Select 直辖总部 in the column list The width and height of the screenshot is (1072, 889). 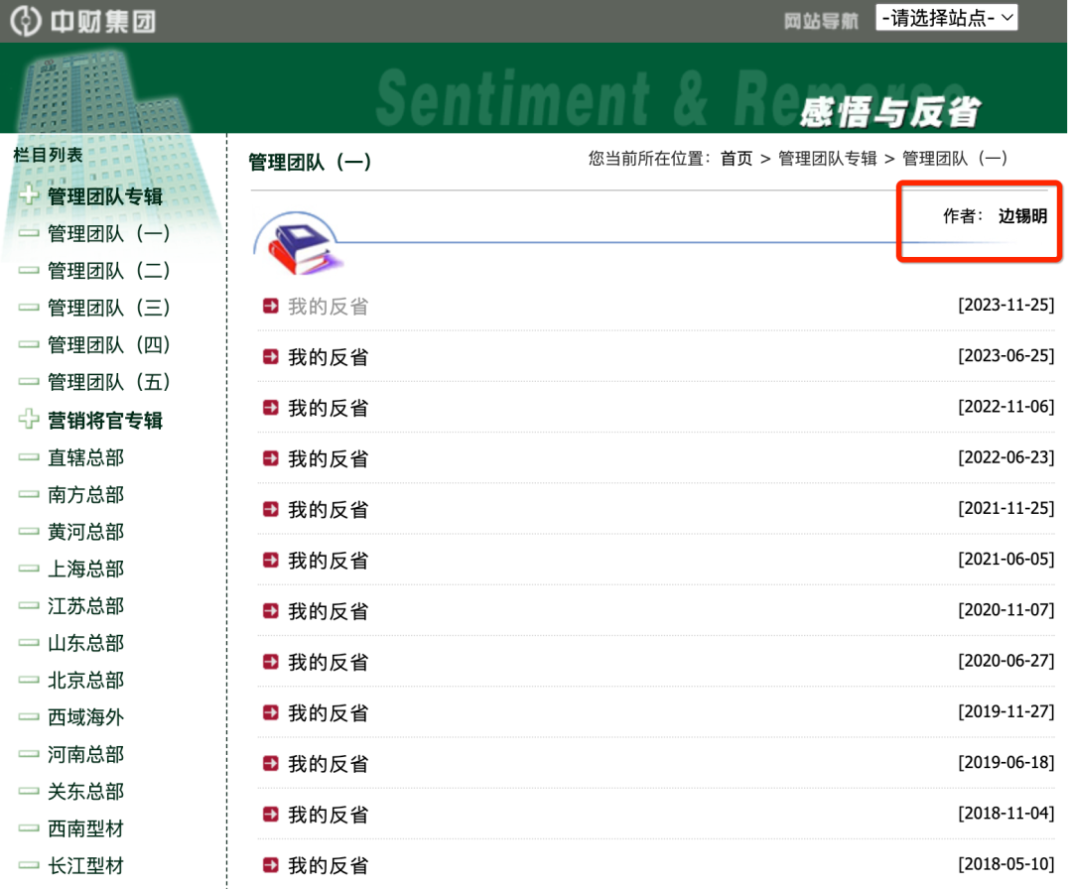(85, 457)
